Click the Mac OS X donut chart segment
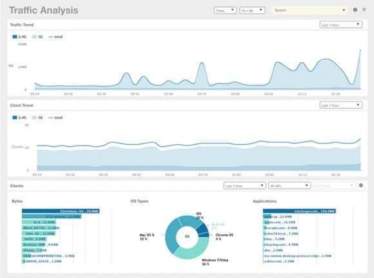This screenshot has height=278, width=374. click(170, 236)
